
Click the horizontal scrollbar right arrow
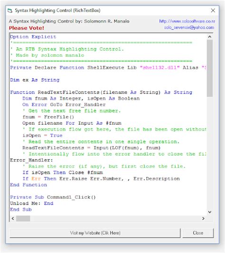click(203, 218)
